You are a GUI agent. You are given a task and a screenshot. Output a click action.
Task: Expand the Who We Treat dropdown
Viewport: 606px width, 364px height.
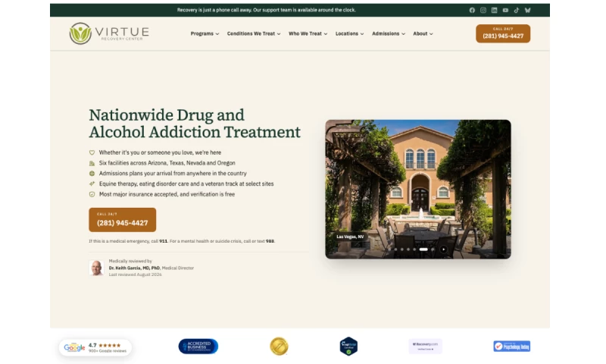308,33
